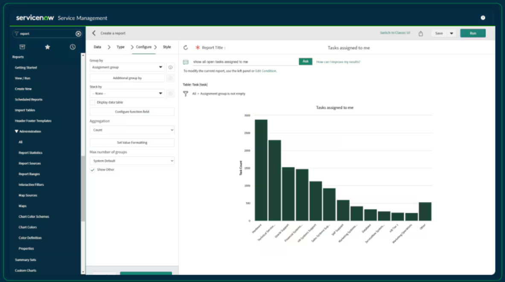The height and width of the screenshot is (282, 505).
Task: Click the Assignment group is not empty breadcrumb
Action: (222, 94)
